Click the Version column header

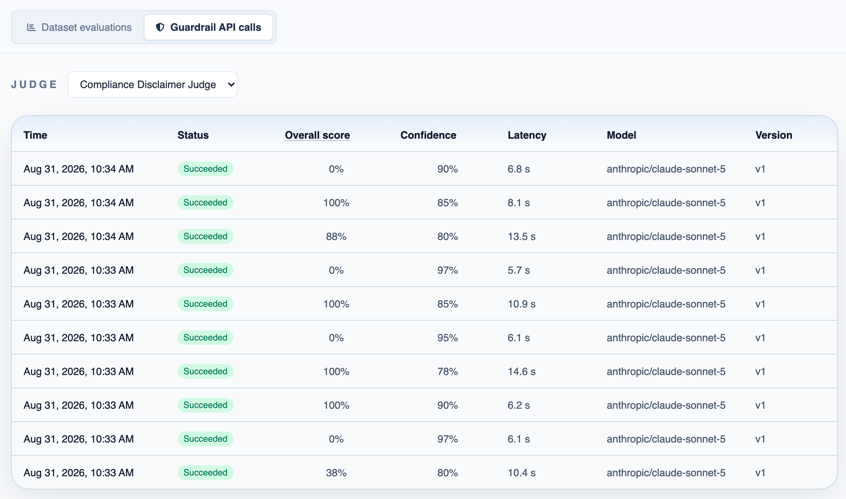point(774,135)
